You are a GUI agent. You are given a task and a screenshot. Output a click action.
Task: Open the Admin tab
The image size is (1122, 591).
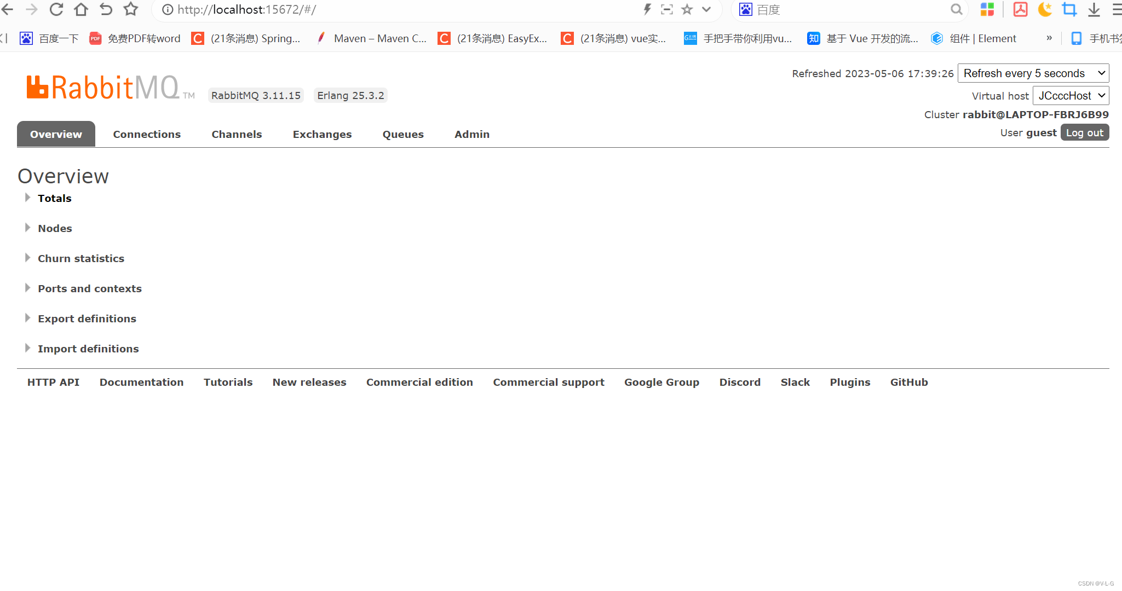click(471, 134)
